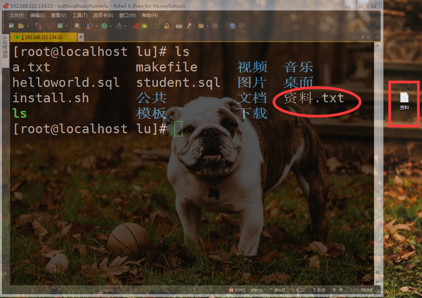Open the 窗口(W) menu

[127, 15]
